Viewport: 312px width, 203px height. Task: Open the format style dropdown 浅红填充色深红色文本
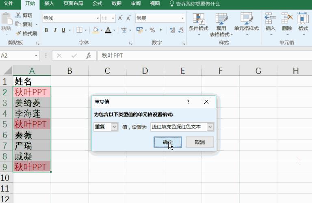pos(210,127)
